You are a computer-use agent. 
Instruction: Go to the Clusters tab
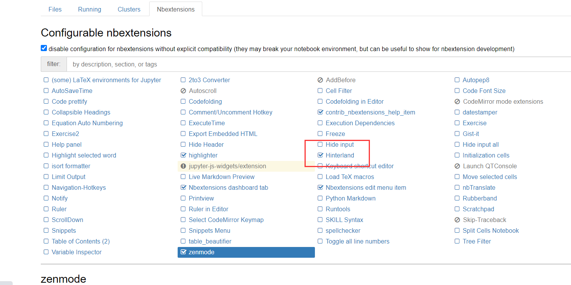[x=129, y=9]
